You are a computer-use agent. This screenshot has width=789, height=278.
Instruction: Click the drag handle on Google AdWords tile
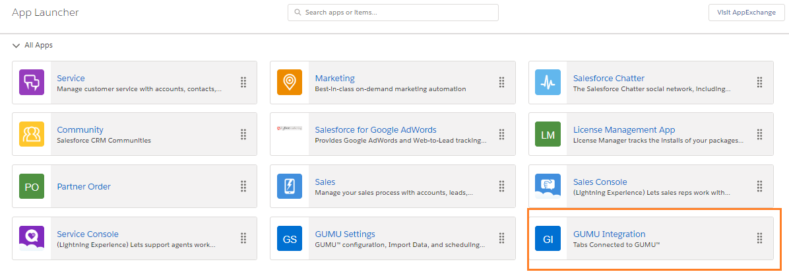click(x=501, y=134)
